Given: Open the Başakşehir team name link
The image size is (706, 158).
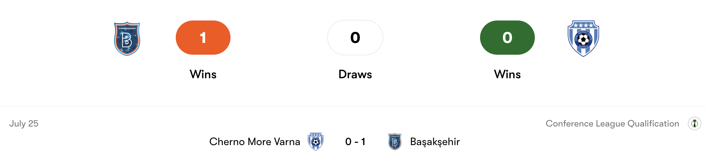Looking at the screenshot, I should [435, 142].
